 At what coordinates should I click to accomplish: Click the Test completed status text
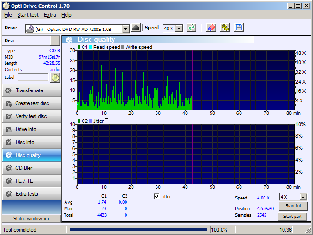[x=19, y=230]
